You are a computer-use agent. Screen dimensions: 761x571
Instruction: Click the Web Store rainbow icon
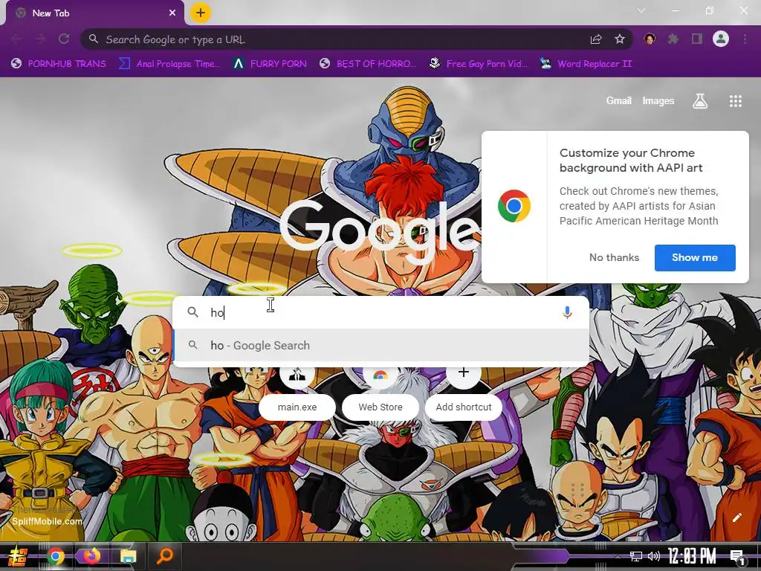pos(380,375)
